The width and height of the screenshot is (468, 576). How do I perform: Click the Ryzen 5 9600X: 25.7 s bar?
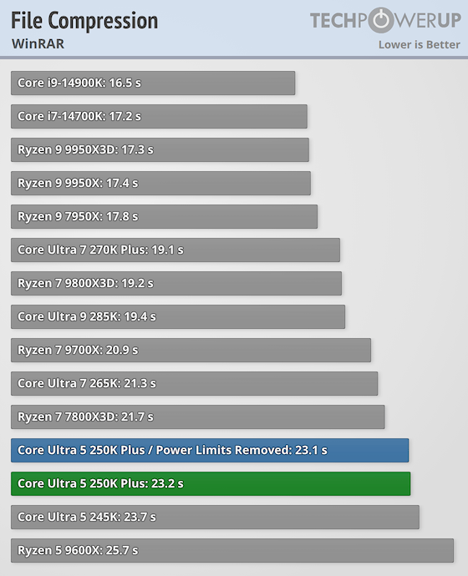pos(232,551)
